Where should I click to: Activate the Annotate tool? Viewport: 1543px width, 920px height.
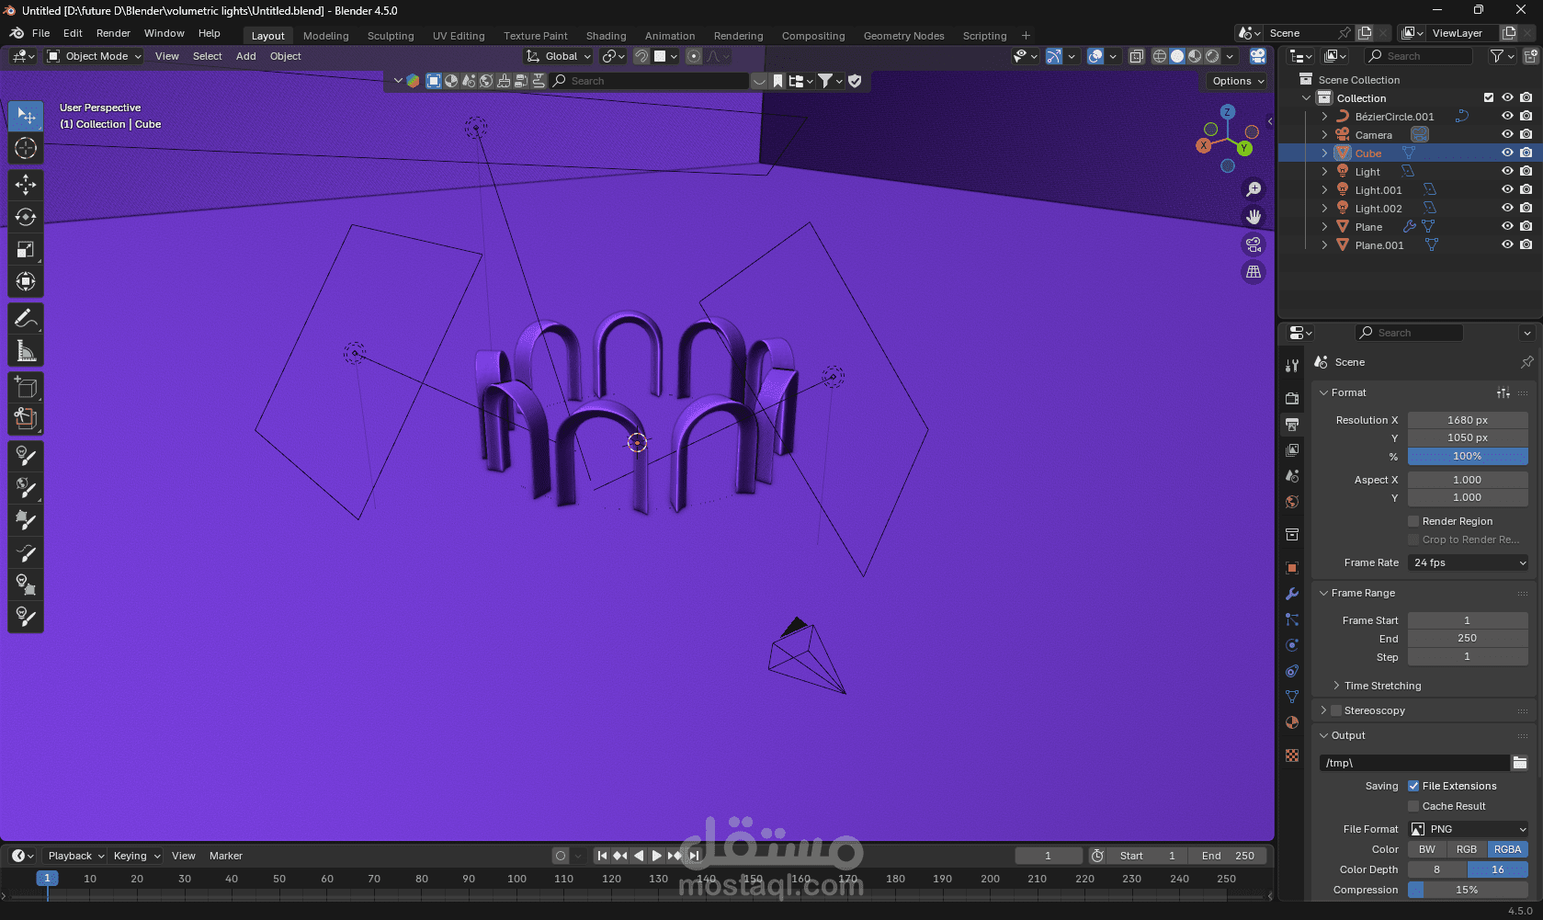[26, 319]
